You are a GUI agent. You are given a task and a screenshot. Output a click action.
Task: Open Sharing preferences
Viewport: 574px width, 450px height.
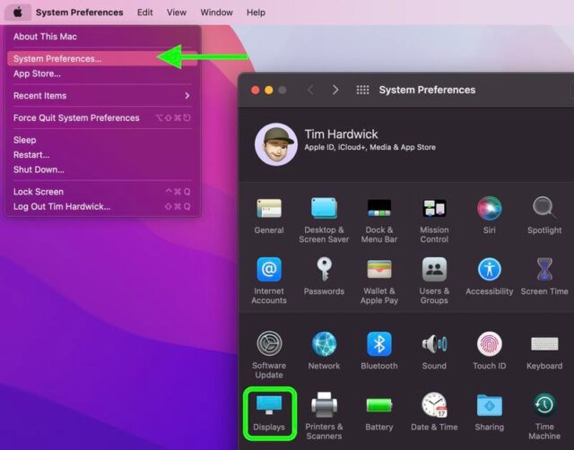(x=490, y=412)
